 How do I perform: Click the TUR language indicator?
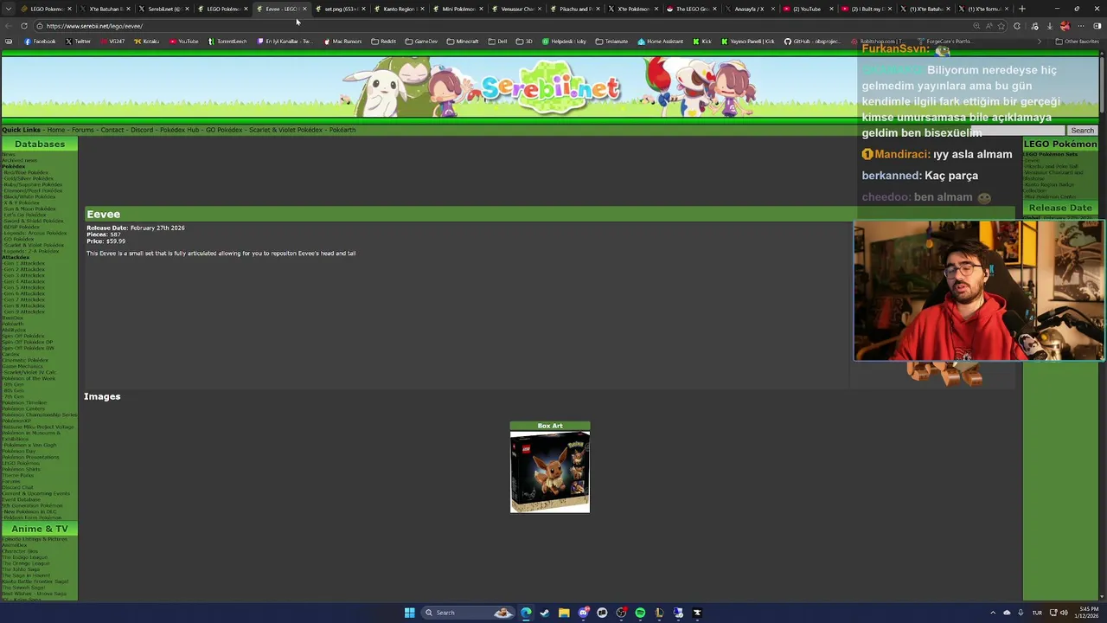coord(1037,613)
